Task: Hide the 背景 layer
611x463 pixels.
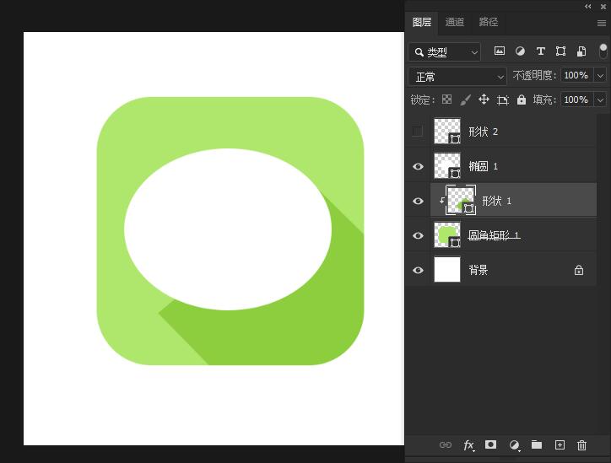Action: [418, 270]
